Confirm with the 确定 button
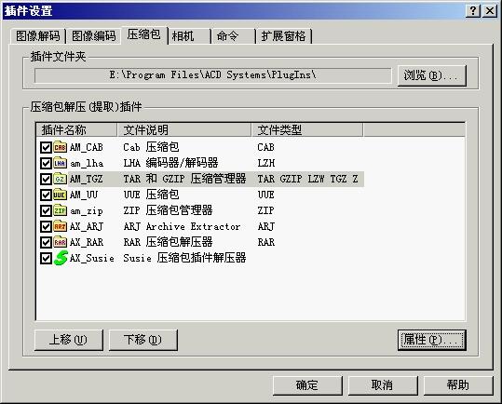Screen dimensions: 502x404 click(307, 385)
